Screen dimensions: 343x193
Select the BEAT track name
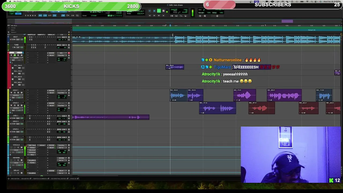16,37
